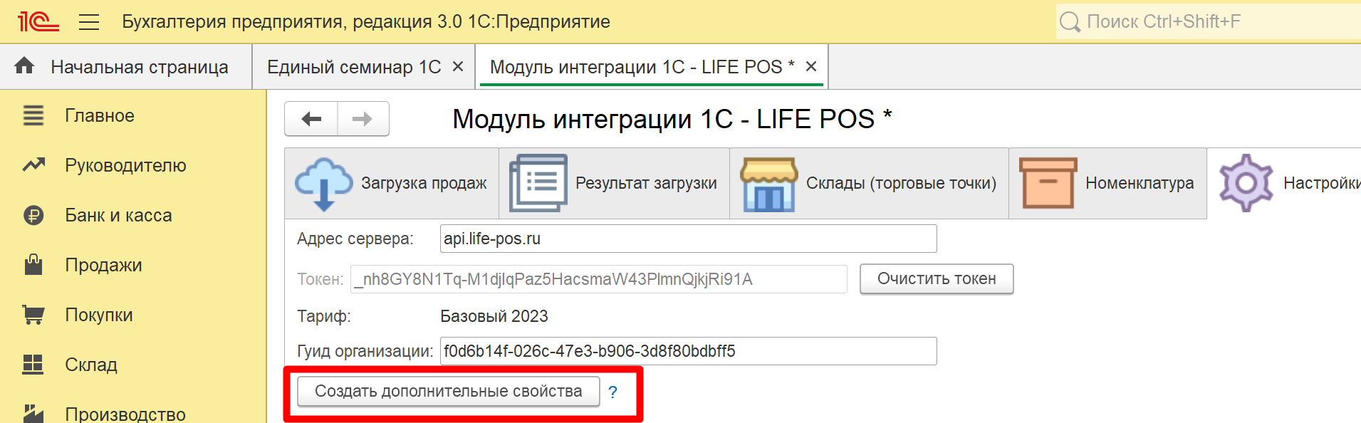Click the shop icon for Склады
The image size is (1361, 423).
pyautogui.click(x=769, y=184)
